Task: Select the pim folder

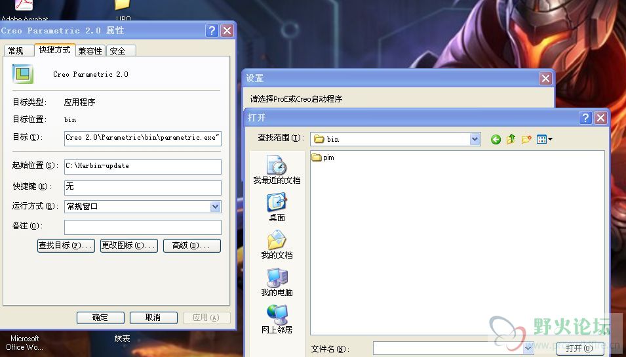Action: (x=323, y=157)
